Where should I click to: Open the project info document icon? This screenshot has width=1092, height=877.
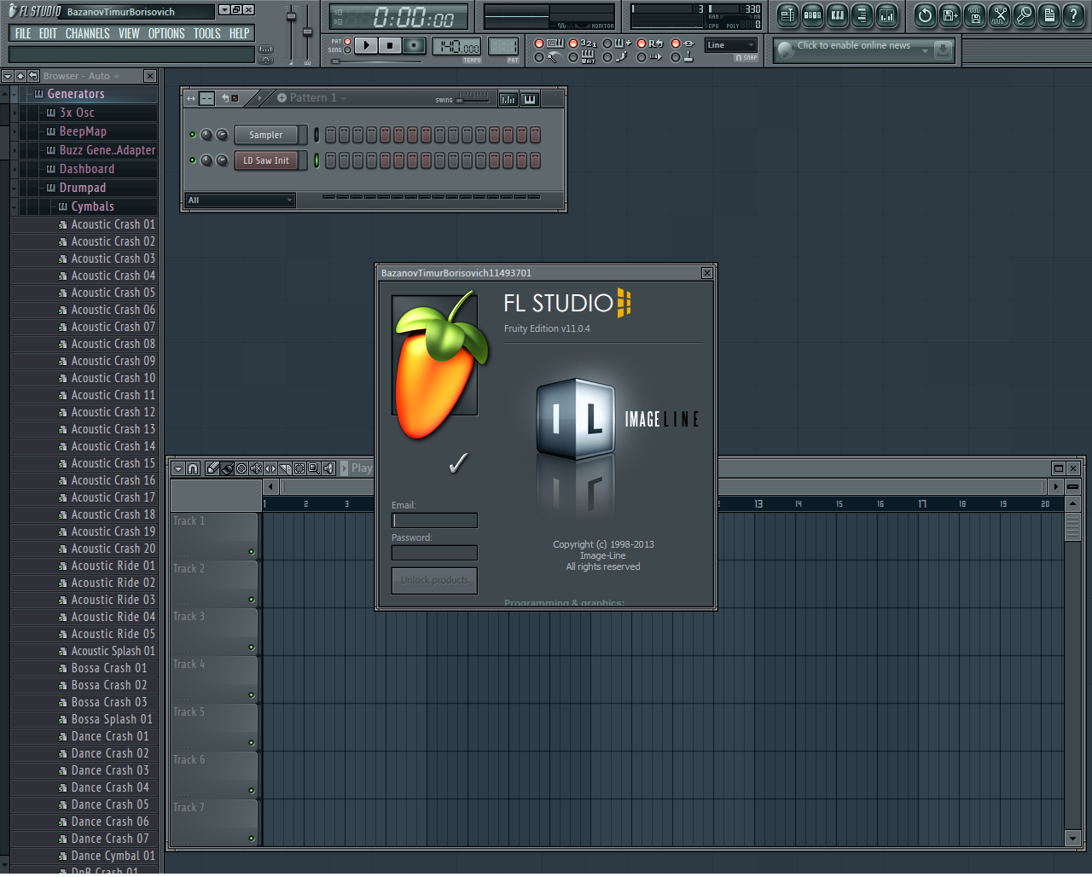[1048, 15]
